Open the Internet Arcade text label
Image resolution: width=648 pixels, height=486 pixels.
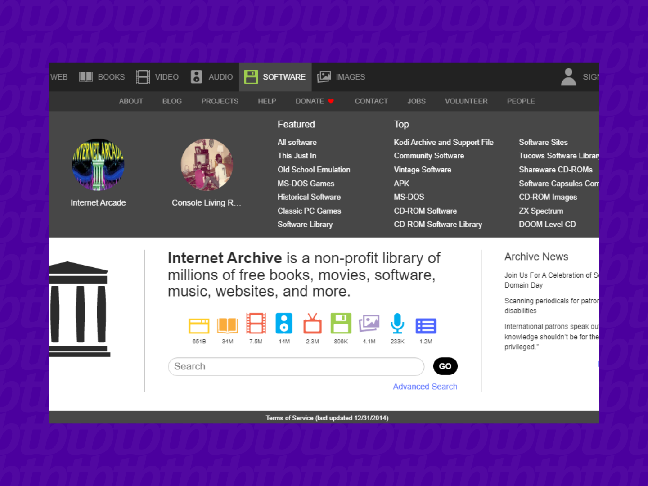tap(98, 203)
